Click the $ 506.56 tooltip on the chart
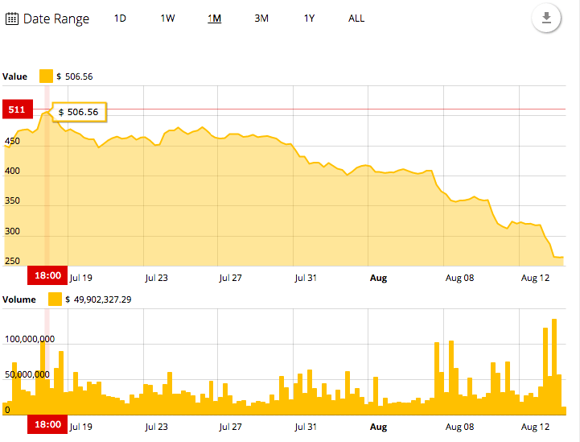Screen dimensions: 580x442 pos(79,113)
